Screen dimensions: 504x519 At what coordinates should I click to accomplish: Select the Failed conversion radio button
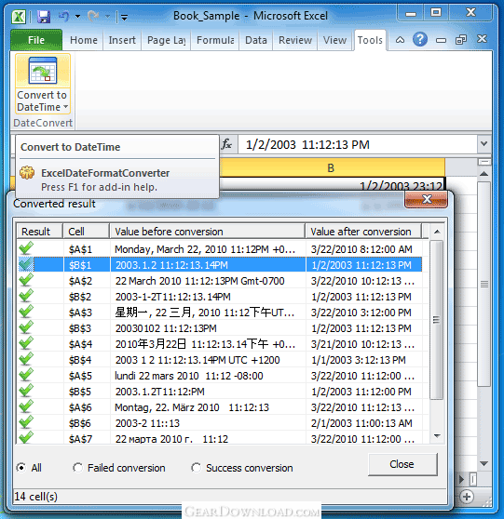78,468
